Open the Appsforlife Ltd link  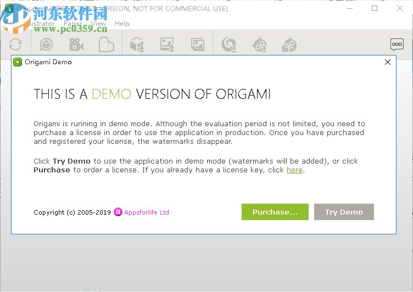(147, 212)
